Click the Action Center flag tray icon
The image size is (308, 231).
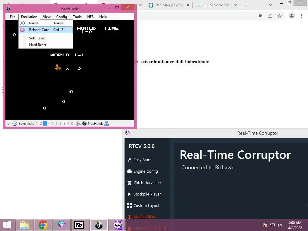pyautogui.click(x=265, y=225)
